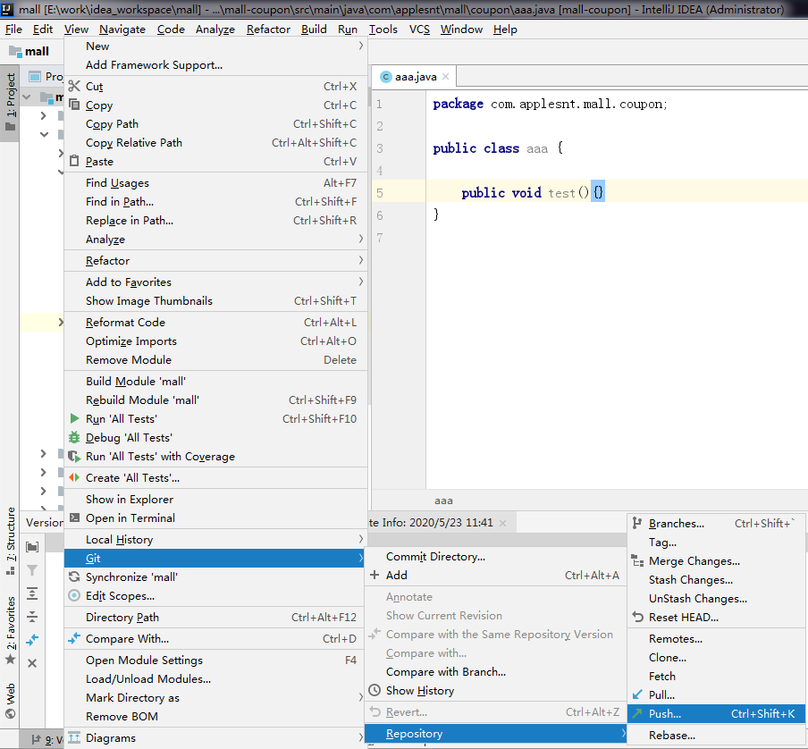Screen dimensions: 808x749
Task: Click the green Run 'All Tests' arrow
Action: (x=74, y=418)
